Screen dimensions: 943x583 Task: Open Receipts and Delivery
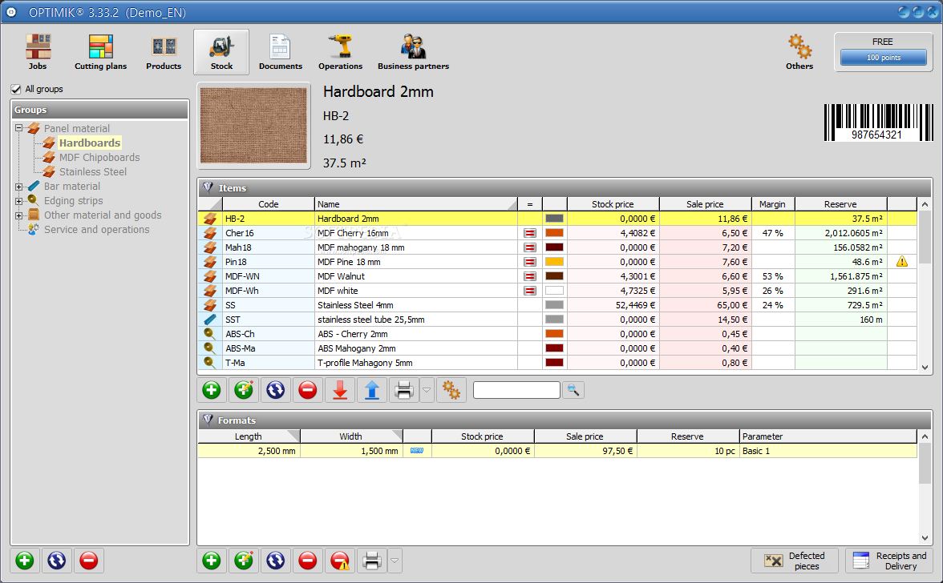(x=888, y=561)
